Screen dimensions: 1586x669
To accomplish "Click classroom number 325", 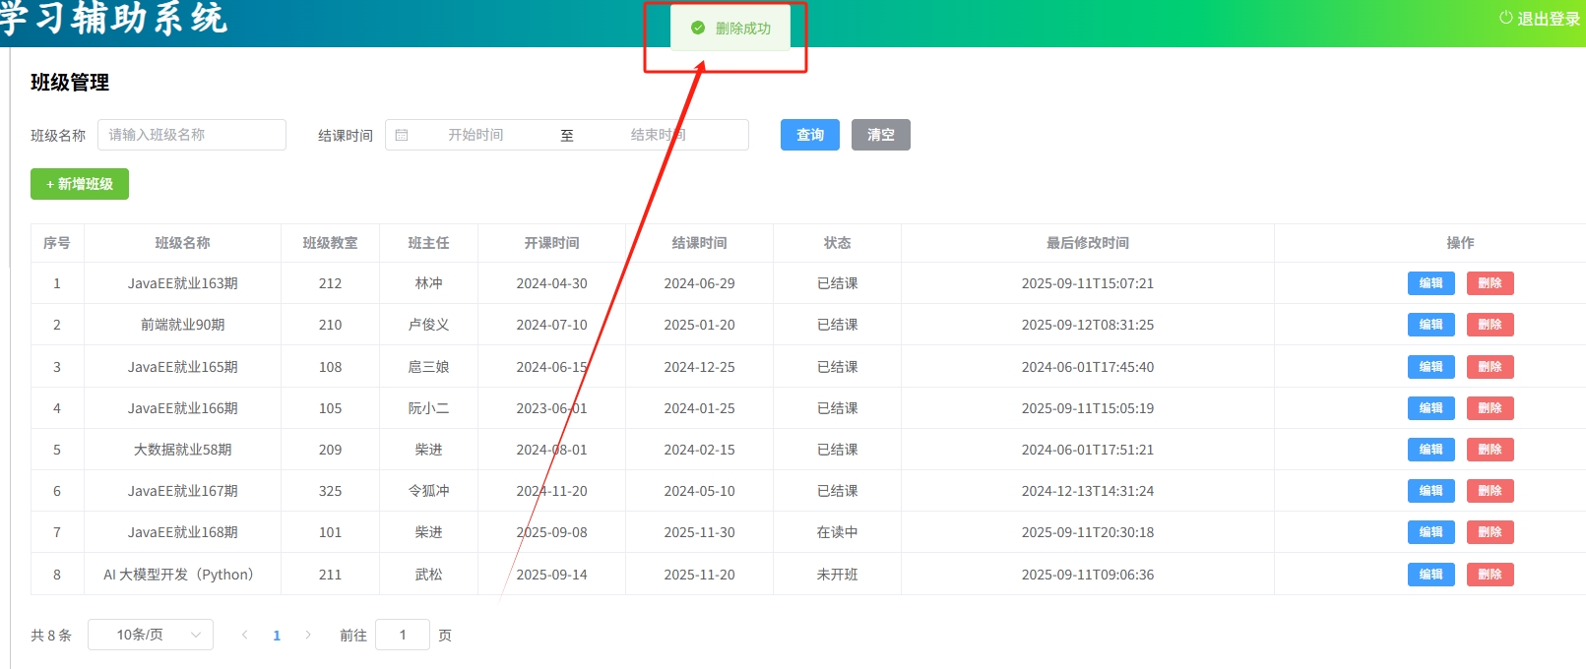I will 331,491.
